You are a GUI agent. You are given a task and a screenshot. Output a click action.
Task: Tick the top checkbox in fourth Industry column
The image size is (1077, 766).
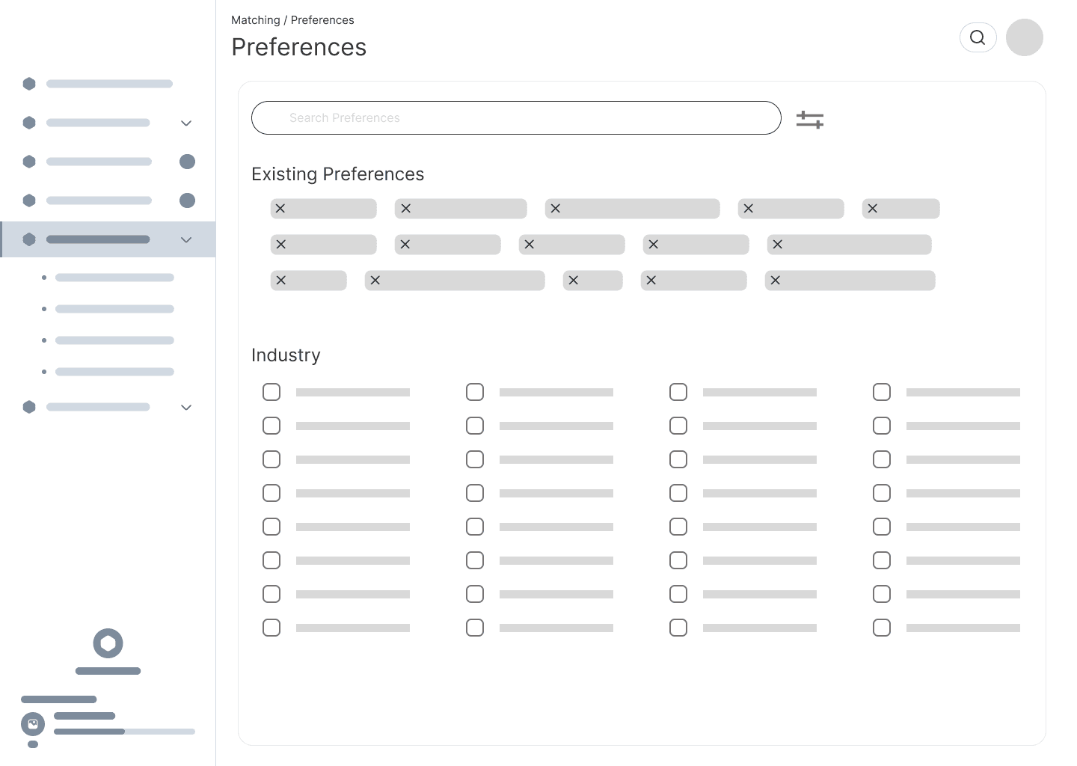pyautogui.click(x=882, y=392)
